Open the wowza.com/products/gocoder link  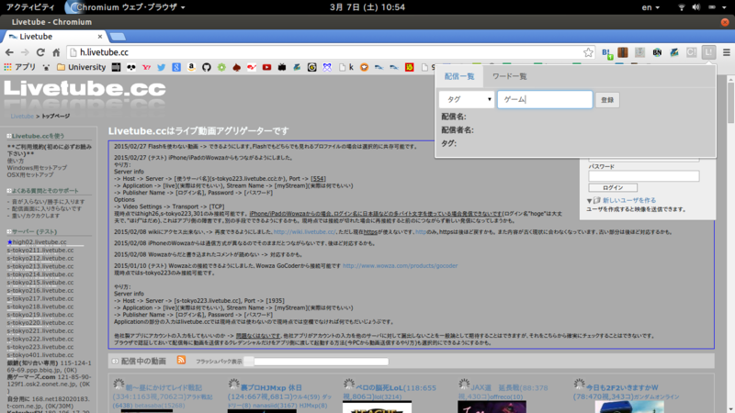(400, 265)
